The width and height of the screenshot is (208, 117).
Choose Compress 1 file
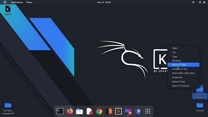point(183,69)
